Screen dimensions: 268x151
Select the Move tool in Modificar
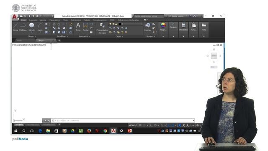tap(54, 24)
